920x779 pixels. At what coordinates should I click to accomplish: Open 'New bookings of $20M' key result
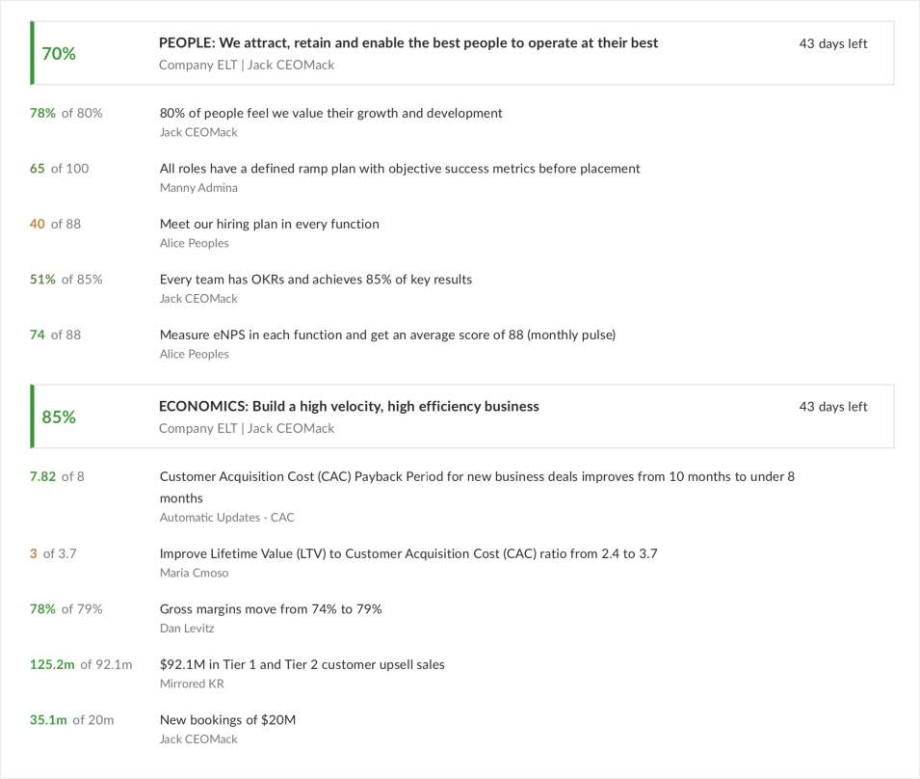(x=227, y=720)
